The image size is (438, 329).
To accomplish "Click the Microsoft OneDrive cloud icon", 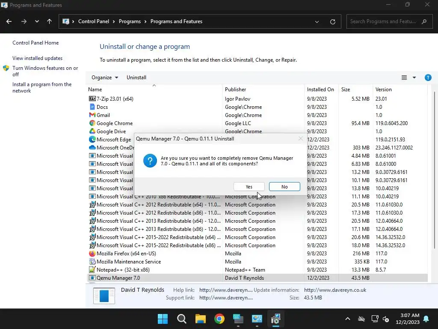I will click(x=92, y=147).
